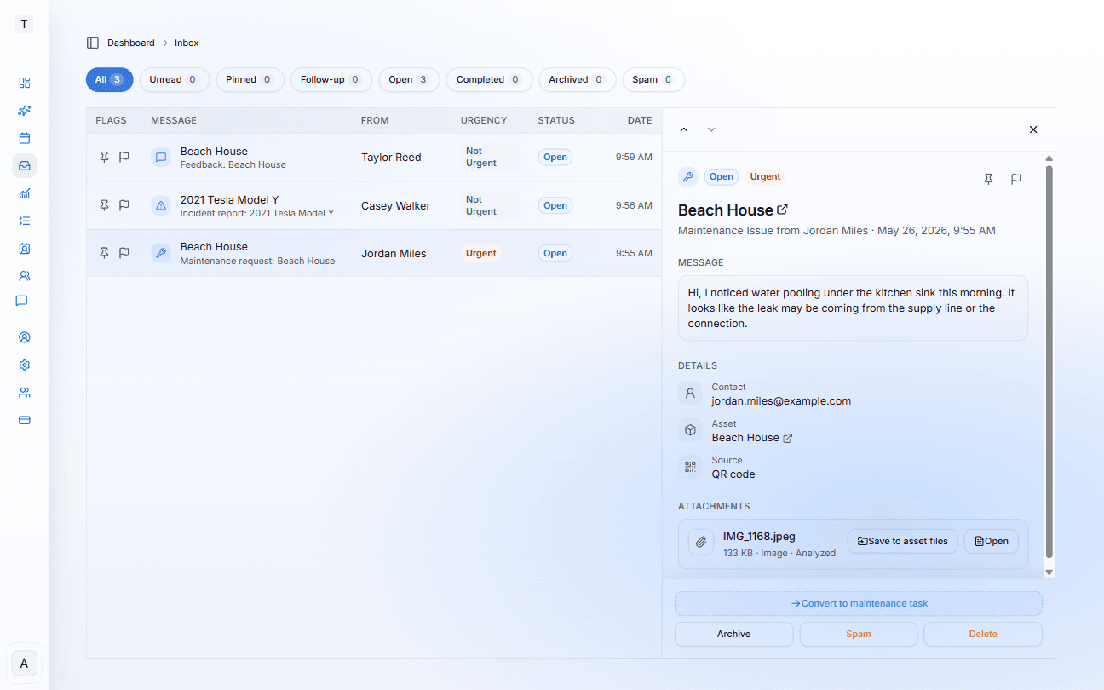This screenshot has width=1104, height=690.
Task: Toggle the sidebar panel icon beside Dashboard
Action: tap(93, 43)
